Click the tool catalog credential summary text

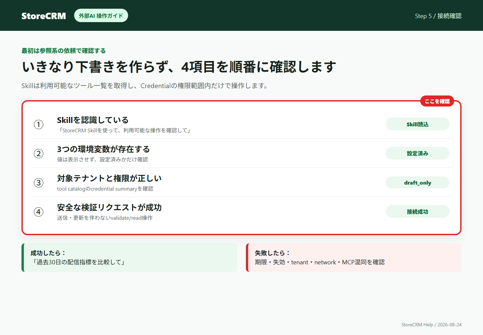tap(105, 189)
